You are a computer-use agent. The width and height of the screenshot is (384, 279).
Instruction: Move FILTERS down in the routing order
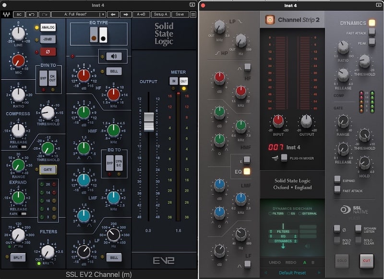(x=271, y=232)
